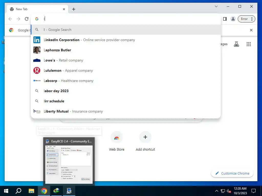Choose Labcorp Healthcare company suggestion
Image resolution: width=262 pixels, height=196 pixels.
coord(126,81)
